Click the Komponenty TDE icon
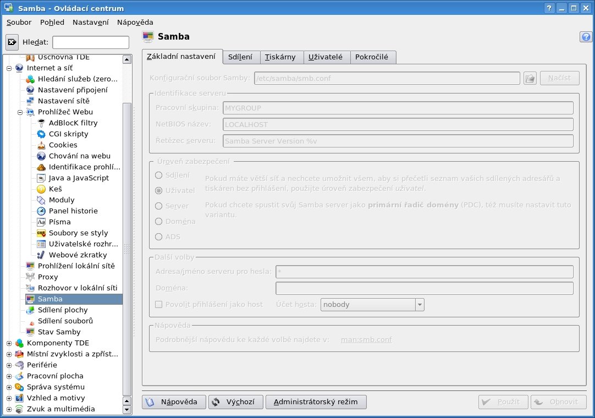This screenshot has width=595, height=418. [19, 343]
